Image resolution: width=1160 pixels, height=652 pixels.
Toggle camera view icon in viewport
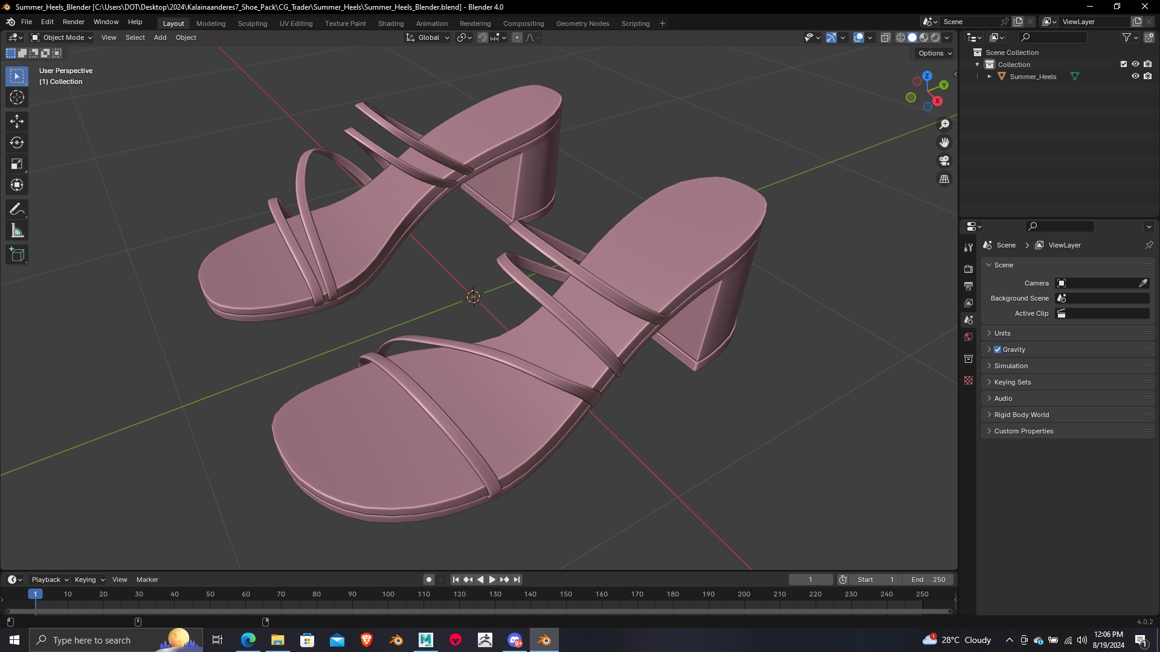click(944, 161)
